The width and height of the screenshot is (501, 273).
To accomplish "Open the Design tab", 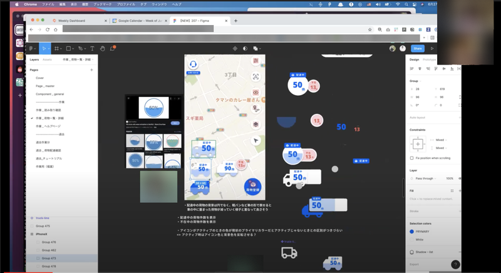I will (x=414, y=59).
